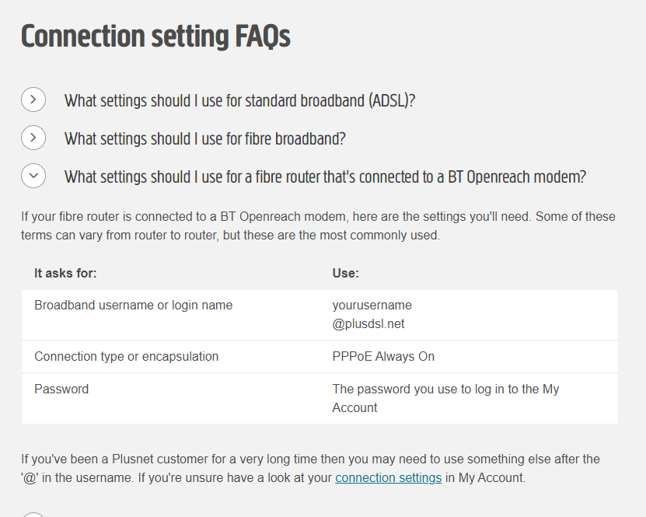Expand the partially visible question chevron at bottom

tap(33, 514)
